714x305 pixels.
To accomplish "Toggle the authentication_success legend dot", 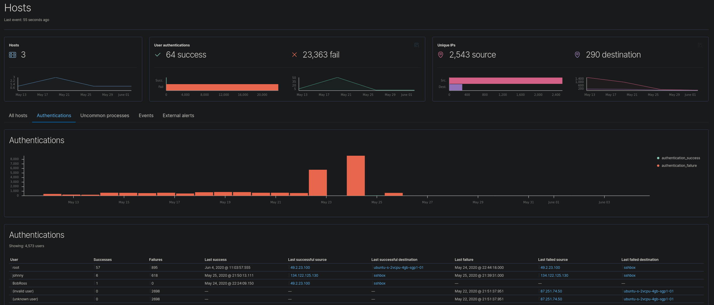I will (x=658, y=158).
